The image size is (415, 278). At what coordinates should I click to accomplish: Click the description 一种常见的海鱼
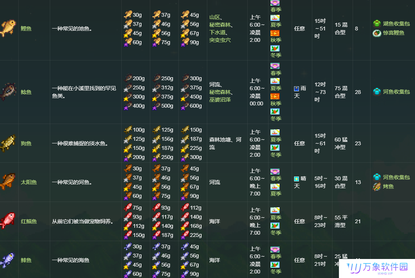71,260
